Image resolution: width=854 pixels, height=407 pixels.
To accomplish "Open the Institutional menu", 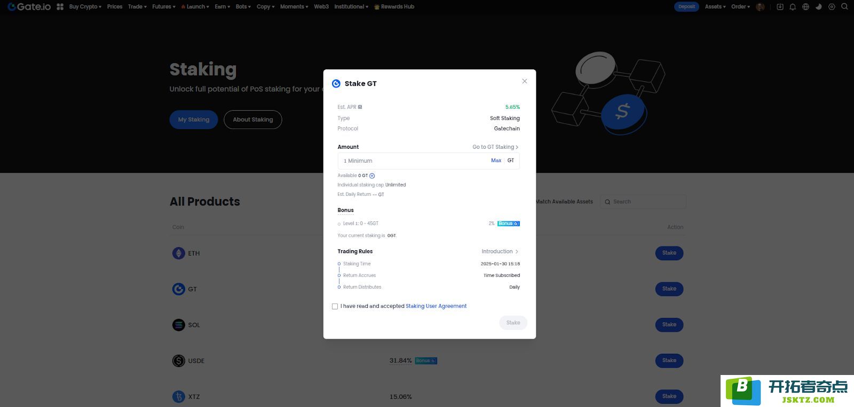I will click(x=351, y=7).
